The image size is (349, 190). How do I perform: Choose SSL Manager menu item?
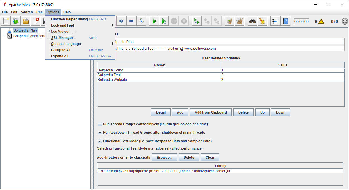(80, 37)
